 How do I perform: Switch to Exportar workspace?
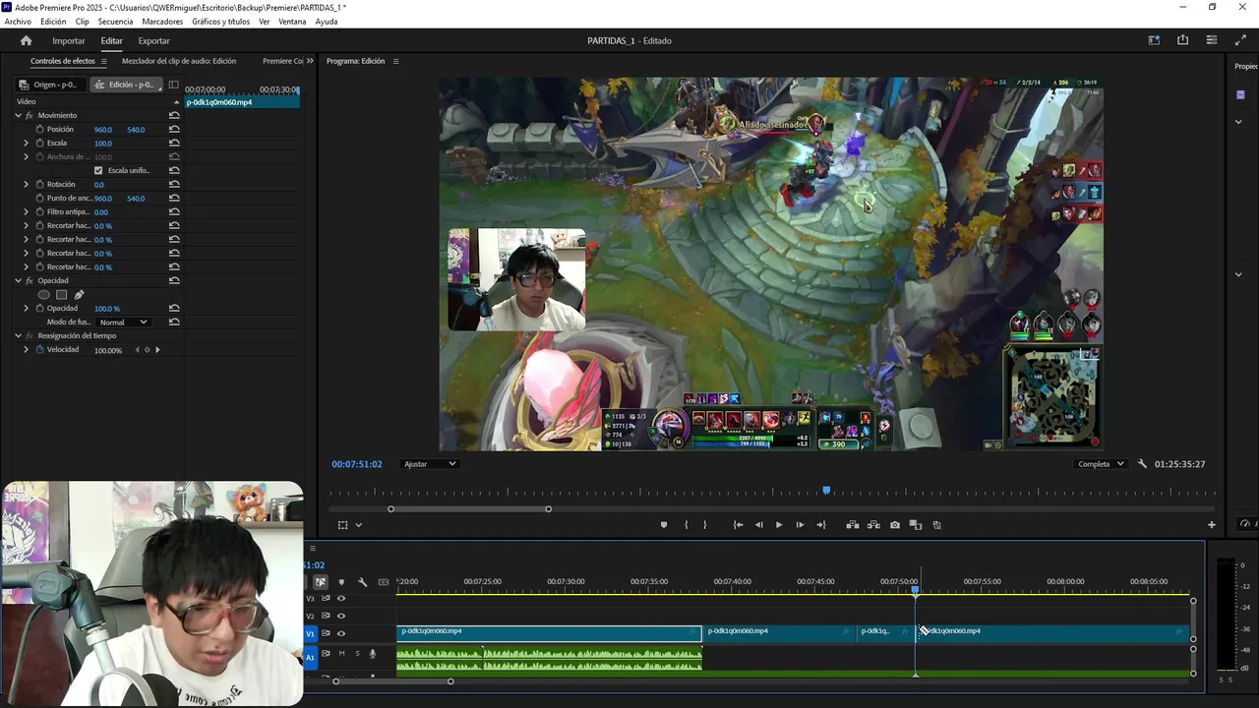pyautogui.click(x=153, y=40)
